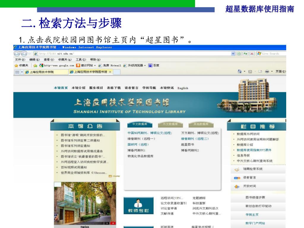304x228 pixels.
Task: Open the 建议网站 dropdown
Action: click(95, 66)
